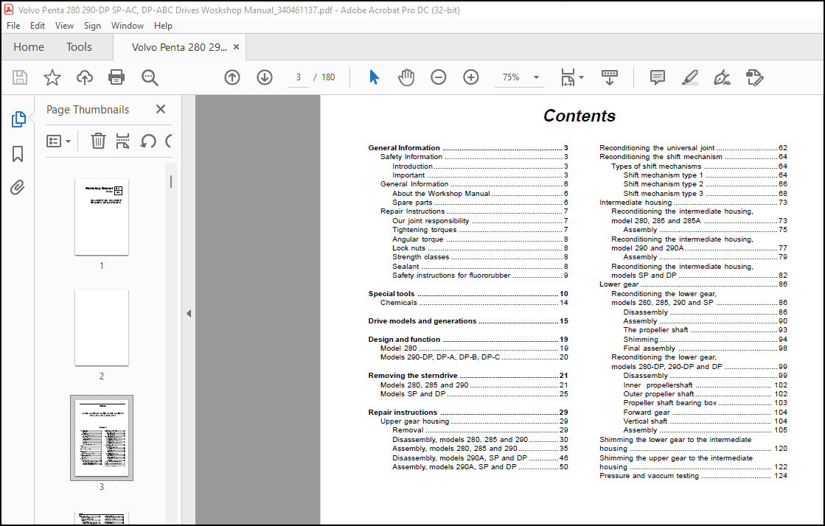The width and height of the screenshot is (825, 526).
Task: Activate the hand pan tool
Action: click(x=406, y=77)
